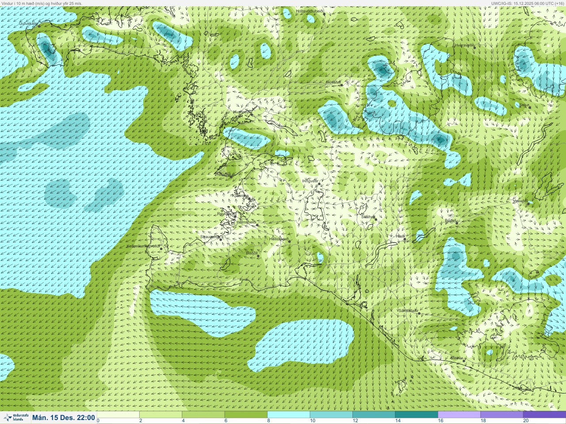Click the legend value 16
The height and width of the screenshot is (424, 566).
click(x=440, y=421)
